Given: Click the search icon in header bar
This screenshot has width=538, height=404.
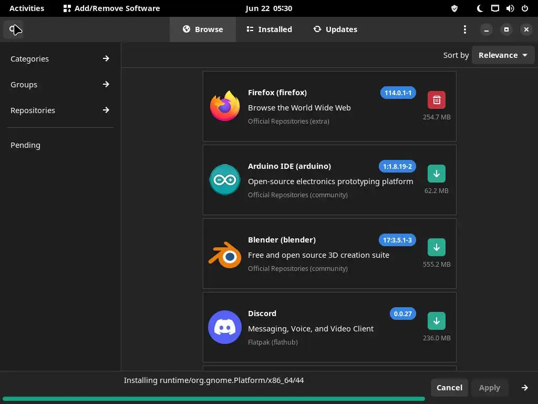Looking at the screenshot, I should click(x=14, y=29).
